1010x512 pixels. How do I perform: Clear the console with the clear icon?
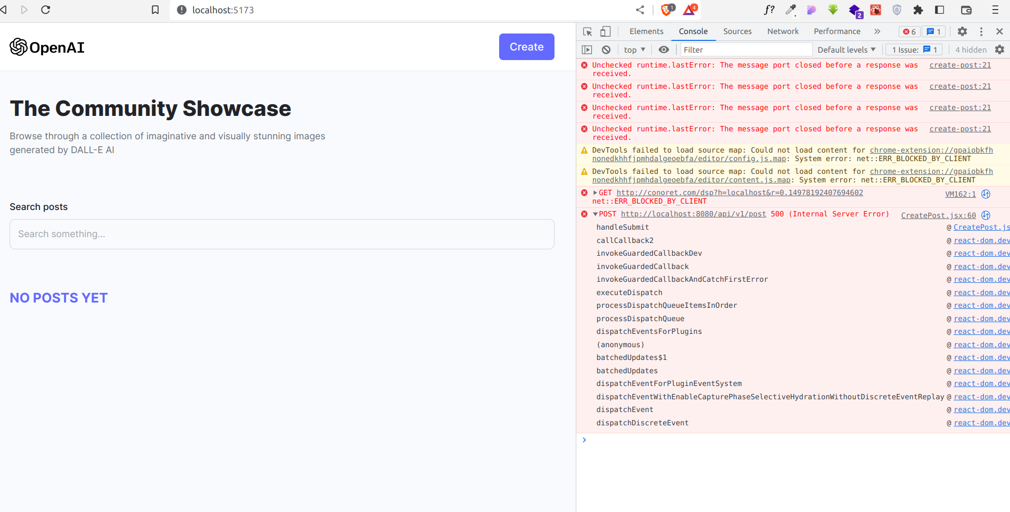(606, 49)
